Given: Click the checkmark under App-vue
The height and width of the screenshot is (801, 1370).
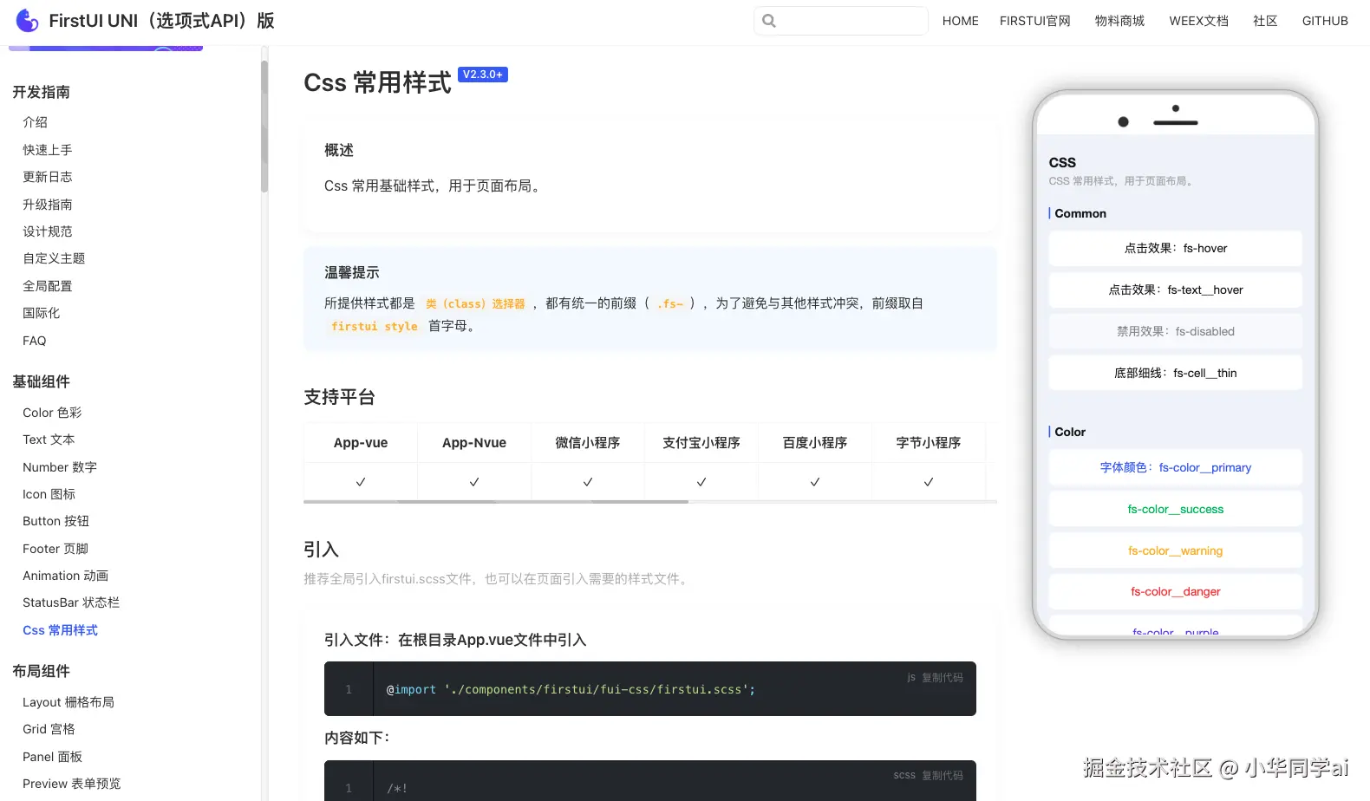Looking at the screenshot, I should (361, 482).
